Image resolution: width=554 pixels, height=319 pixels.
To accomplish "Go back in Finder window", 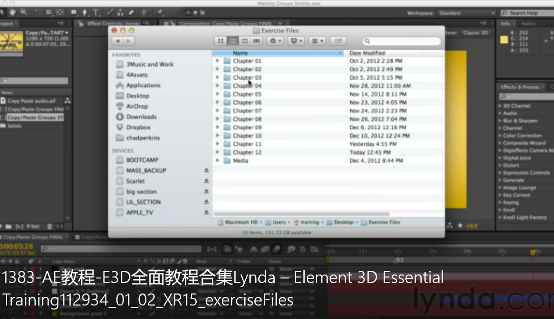I will [118, 41].
